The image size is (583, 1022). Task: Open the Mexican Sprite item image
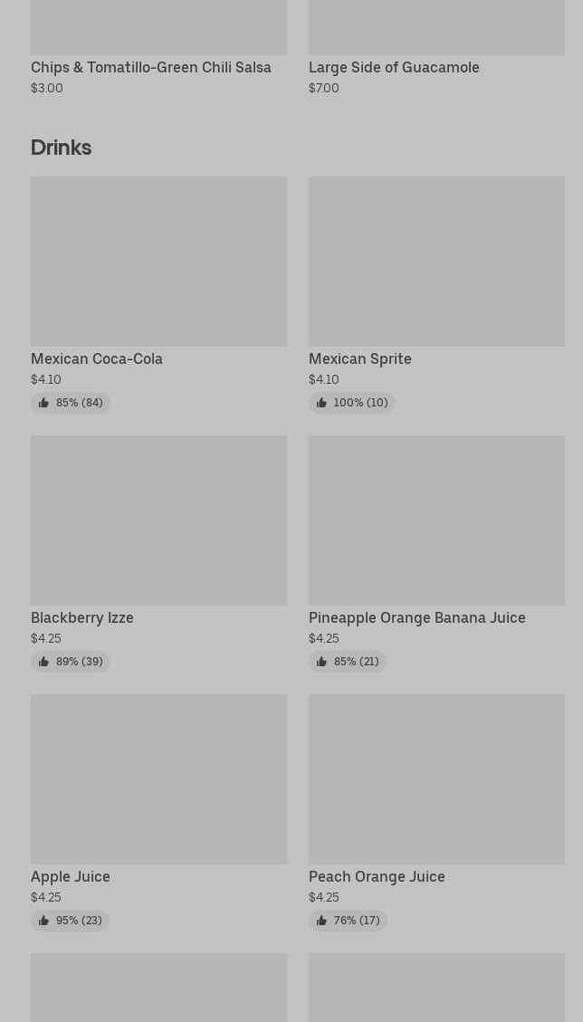(x=436, y=261)
